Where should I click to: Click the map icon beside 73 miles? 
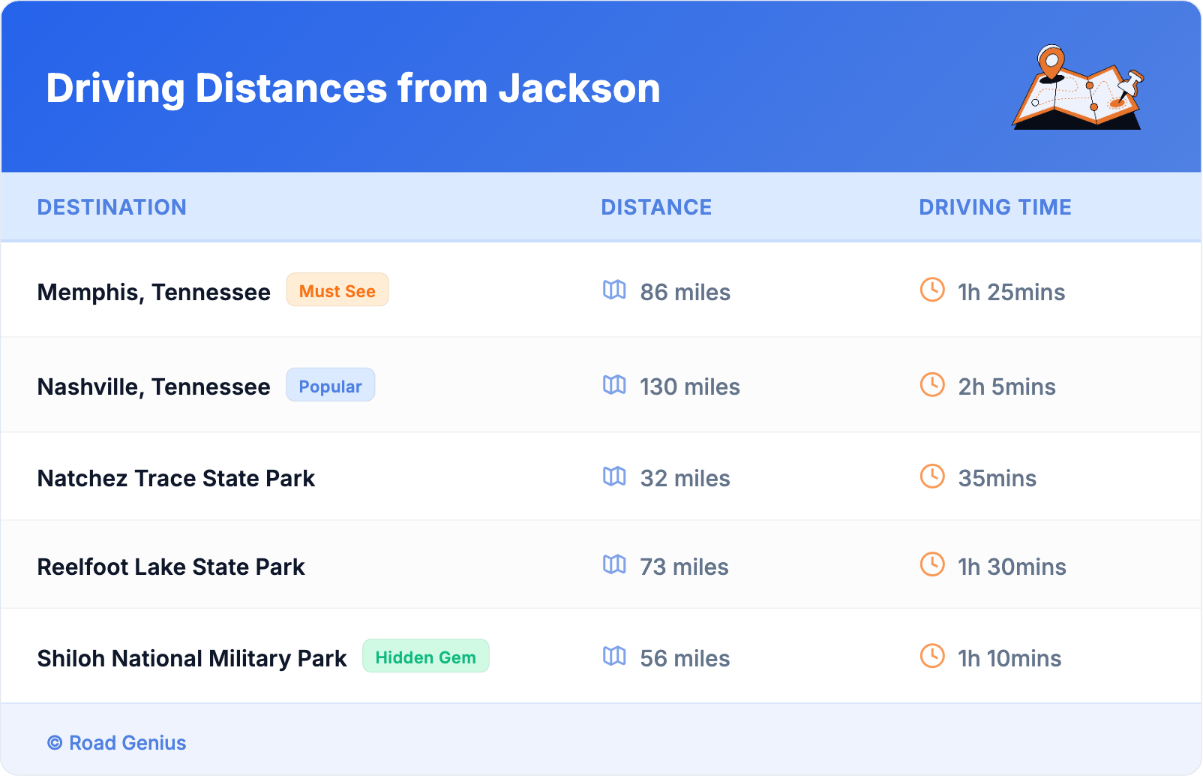[x=614, y=564]
